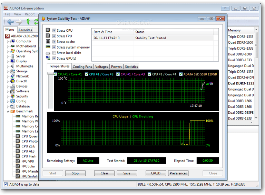Image resolution: width=265 pixels, height=195 pixels.
Task: Click the DirectX icon in the tree
Action: coord(12,81)
